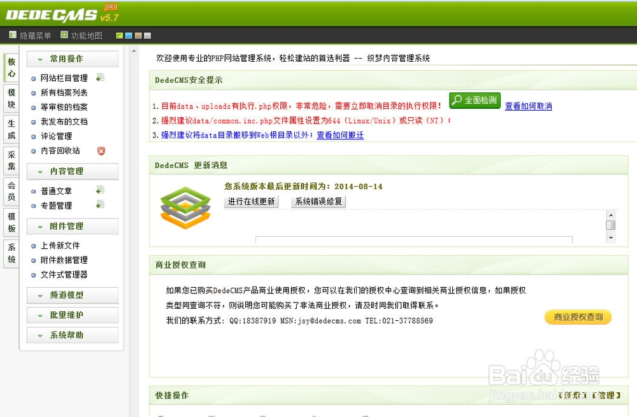Click the 新增 link in 快捷操作
The width and height of the screenshot is (637, 417).
click(573, 395)
